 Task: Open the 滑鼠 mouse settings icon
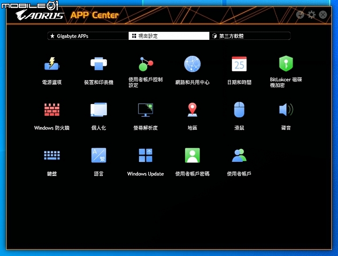[239, 110]
